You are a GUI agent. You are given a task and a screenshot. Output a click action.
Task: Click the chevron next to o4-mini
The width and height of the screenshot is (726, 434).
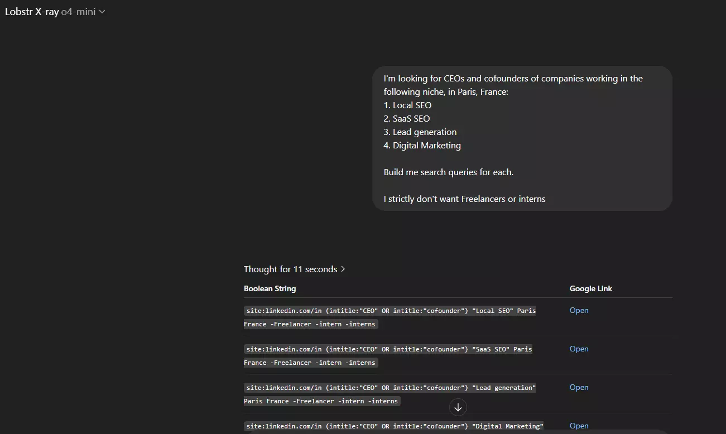102,11
